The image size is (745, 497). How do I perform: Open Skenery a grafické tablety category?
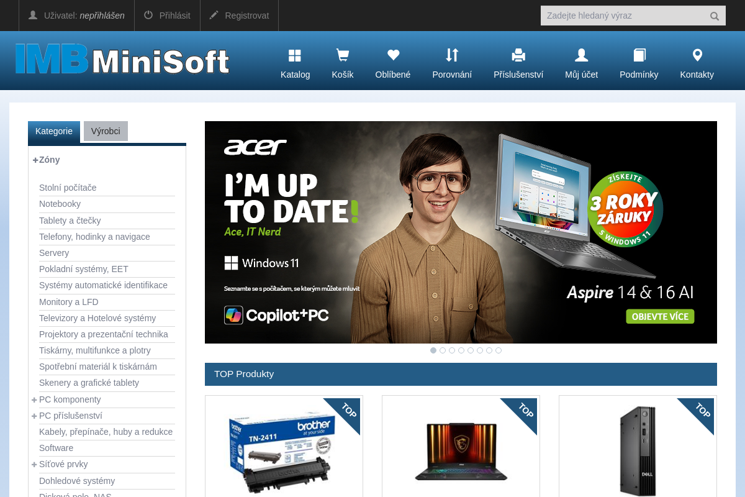point(89,383)
